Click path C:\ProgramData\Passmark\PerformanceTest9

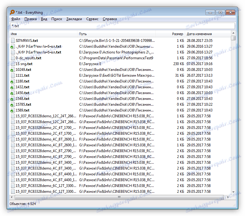(116, 58)
